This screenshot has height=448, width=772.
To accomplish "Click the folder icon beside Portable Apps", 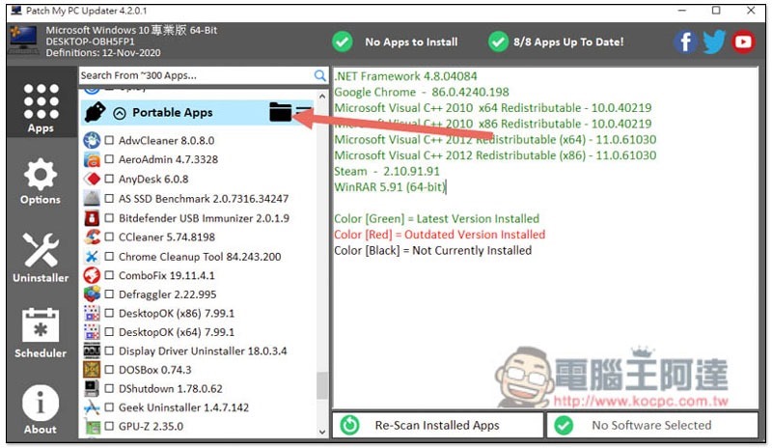I will [x=280, y=113].
